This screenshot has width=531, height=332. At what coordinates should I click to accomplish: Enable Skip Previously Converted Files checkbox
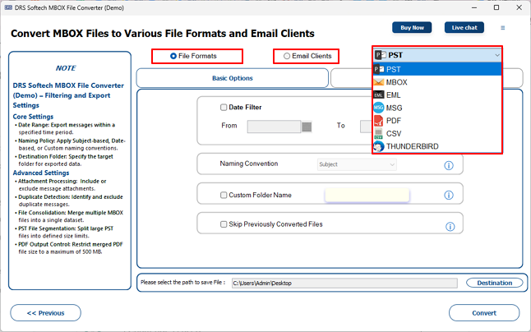pos(224,224)
